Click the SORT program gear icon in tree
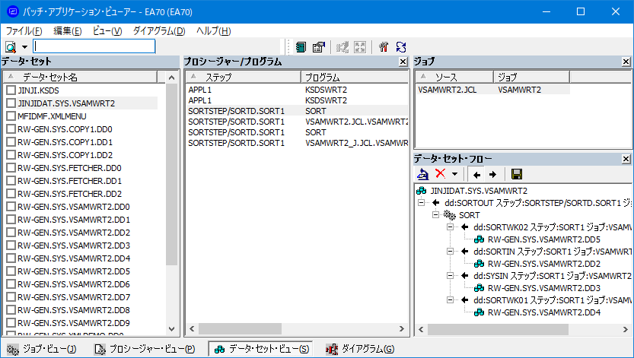Image resolution: width=634 pixels, height=358 pixels. [449, 215]
